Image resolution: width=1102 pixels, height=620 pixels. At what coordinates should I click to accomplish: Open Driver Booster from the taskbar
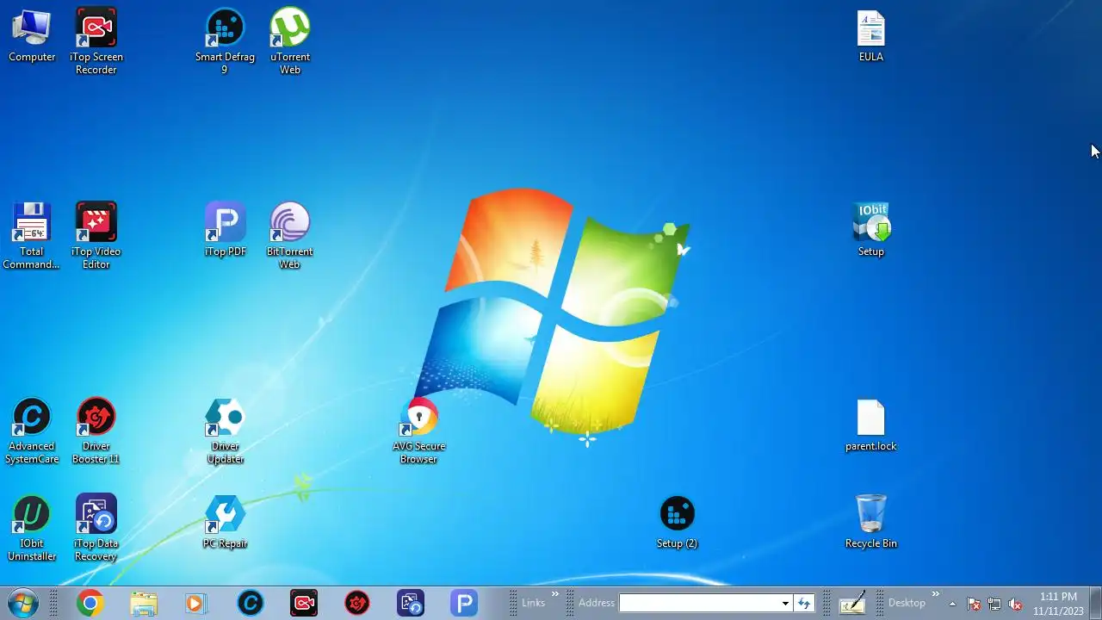coord(357,604)
